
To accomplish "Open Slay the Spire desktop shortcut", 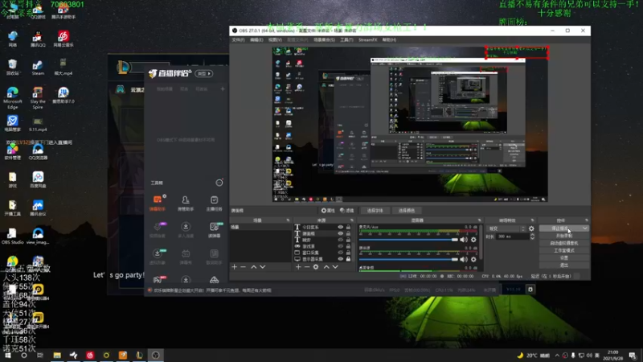I will (x=38, y=97).
